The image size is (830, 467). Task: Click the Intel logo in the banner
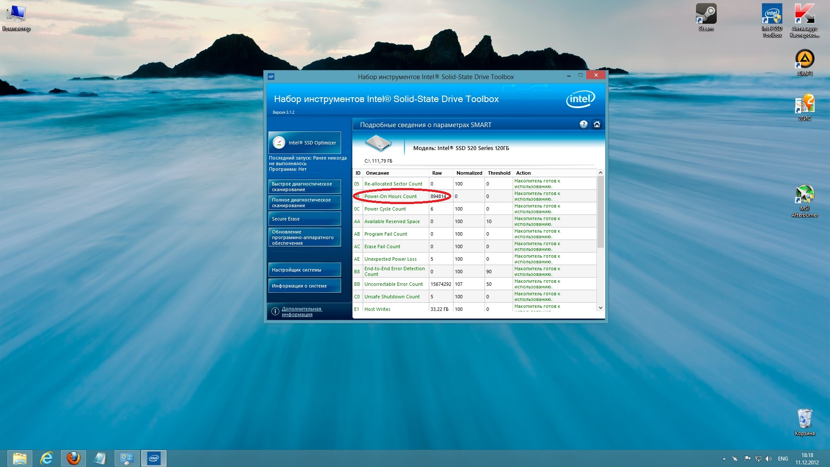[x=581, y=99]
